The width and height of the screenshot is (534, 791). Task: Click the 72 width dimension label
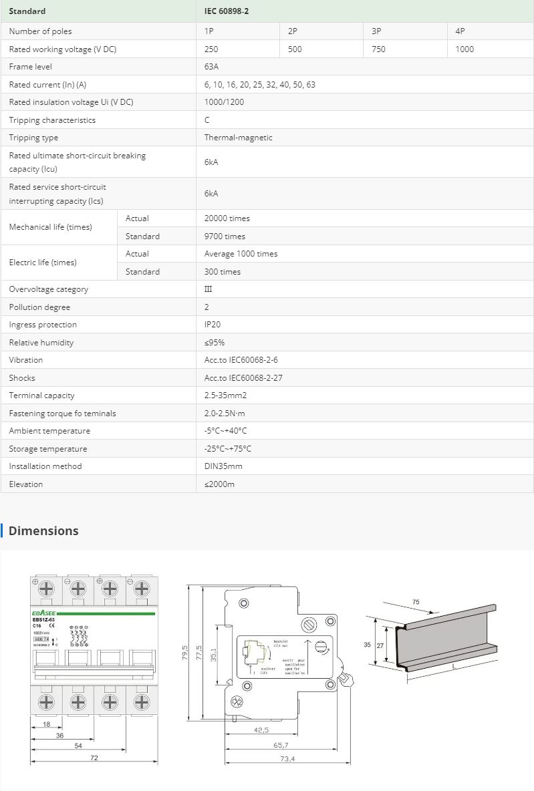pyautogui.click(x=94, y=758)
